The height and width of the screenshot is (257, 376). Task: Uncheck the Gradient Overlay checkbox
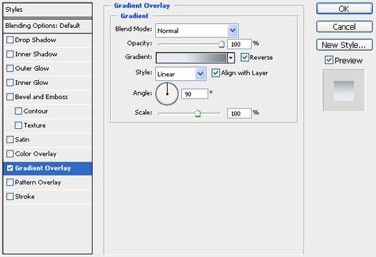click(10, 168)
